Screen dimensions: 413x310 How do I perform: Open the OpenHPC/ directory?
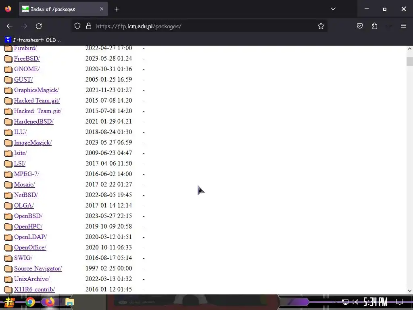(28, 226)
